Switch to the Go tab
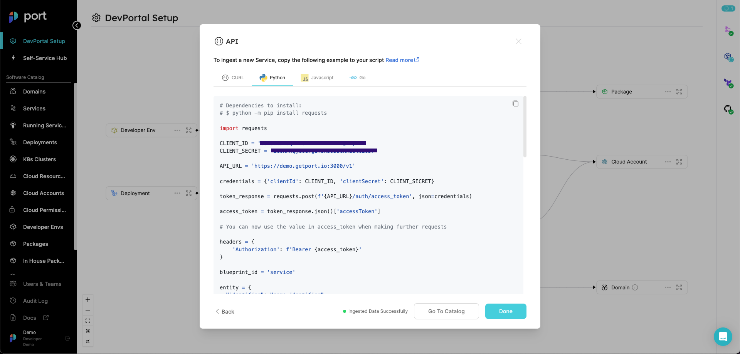740x354 pixels. 357,78
